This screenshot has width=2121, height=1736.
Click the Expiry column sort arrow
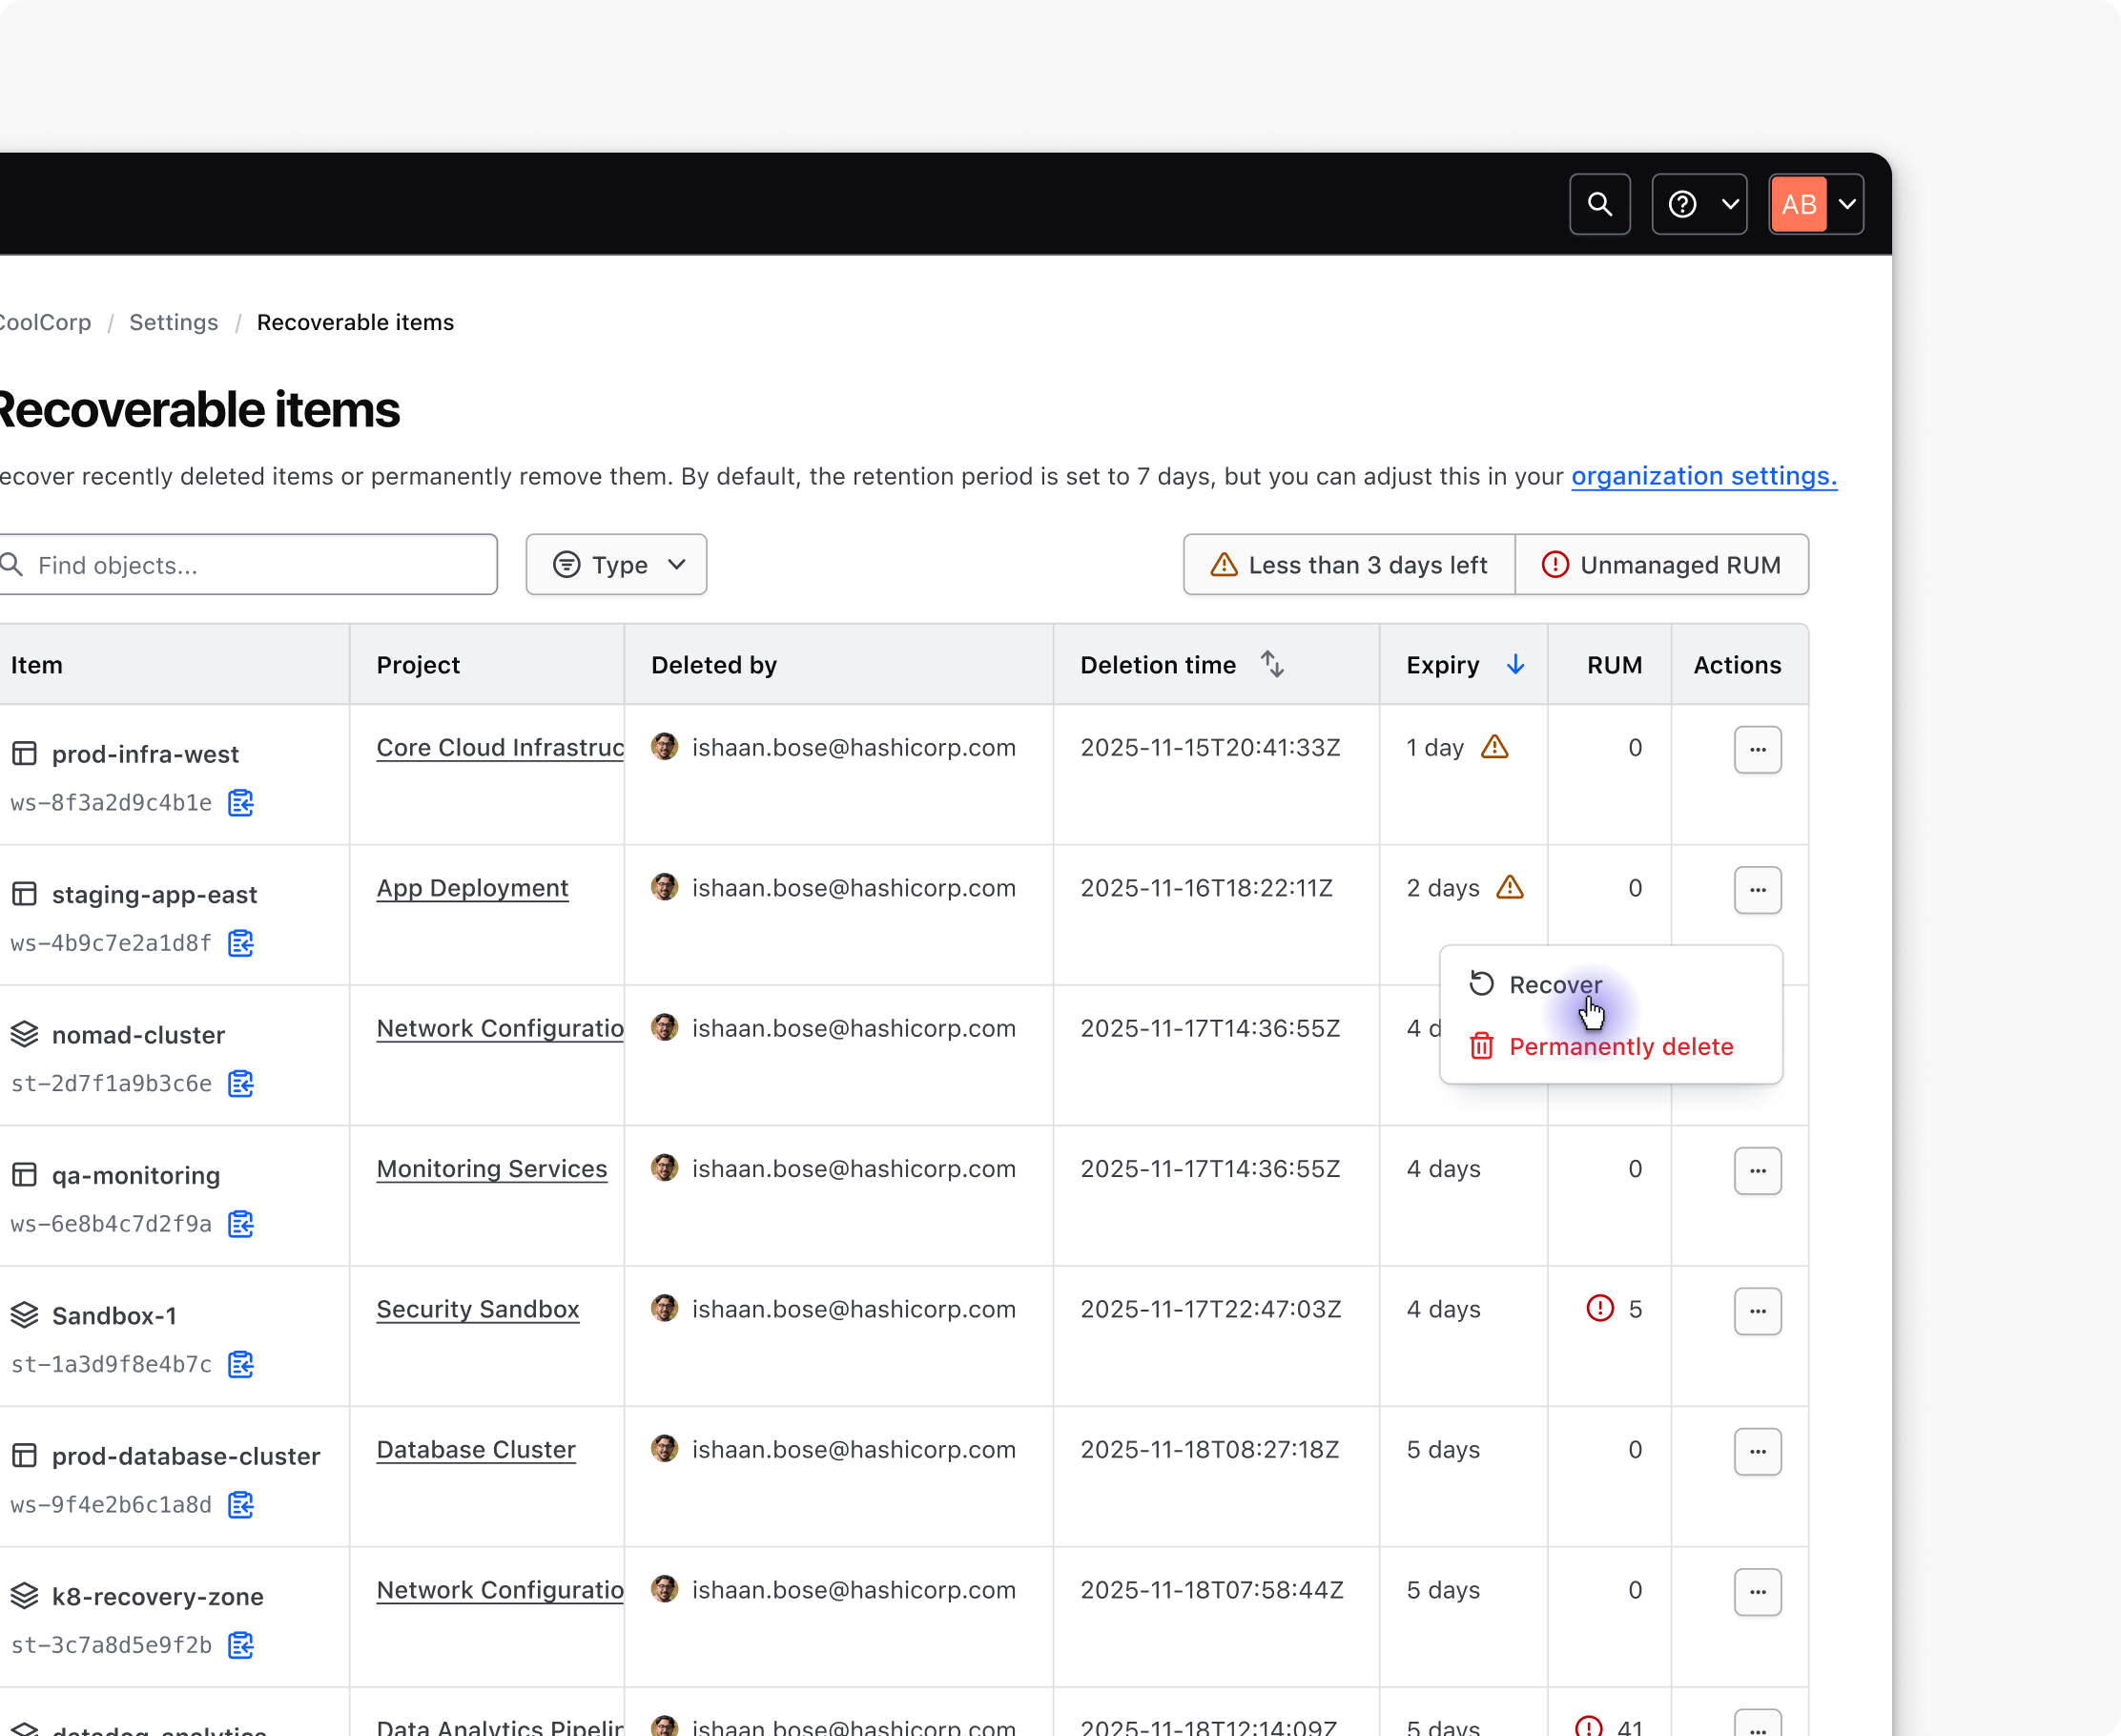[1515, 665]
